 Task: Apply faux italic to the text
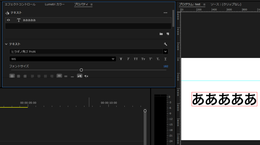pos(128,59)
